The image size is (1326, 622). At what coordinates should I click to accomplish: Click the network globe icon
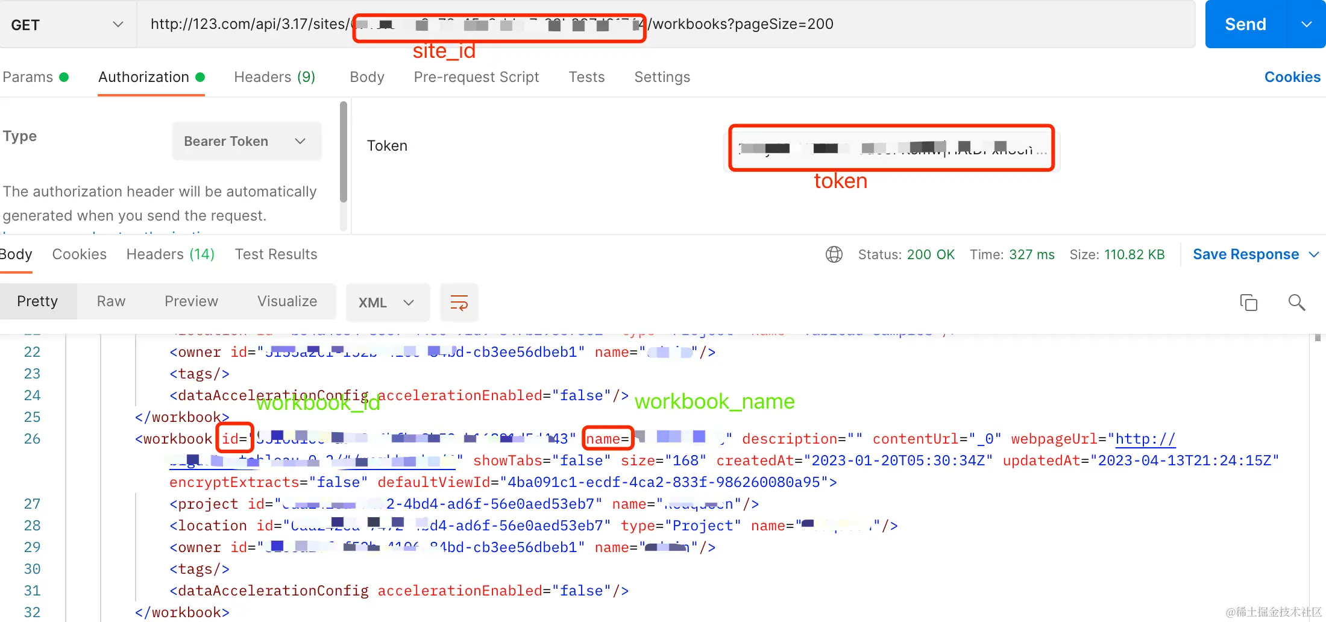834,254
